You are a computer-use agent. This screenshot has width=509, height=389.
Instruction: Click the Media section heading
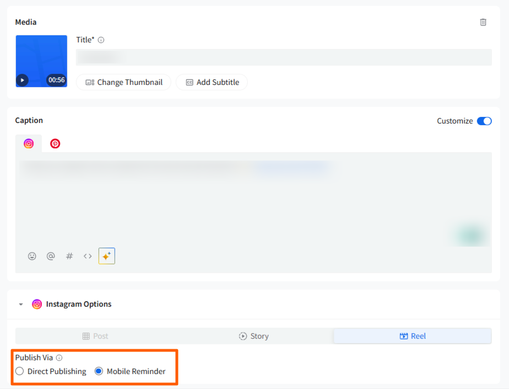coord(26,22)
